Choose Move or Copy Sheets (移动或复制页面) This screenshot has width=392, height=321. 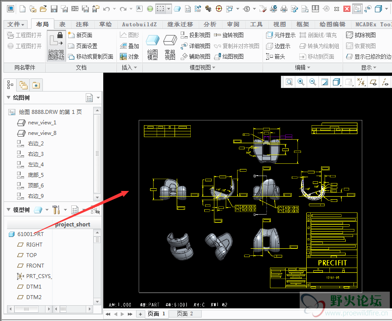coord(91,57)
